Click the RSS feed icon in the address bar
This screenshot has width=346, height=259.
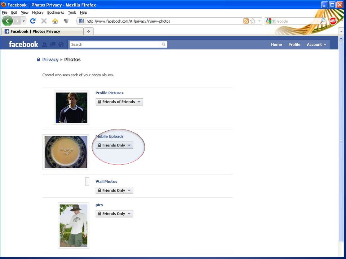(246, 21)
